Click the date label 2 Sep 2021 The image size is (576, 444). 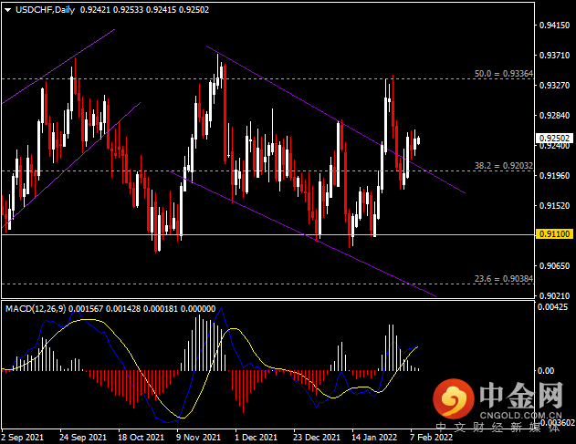[x=22, y=438]
